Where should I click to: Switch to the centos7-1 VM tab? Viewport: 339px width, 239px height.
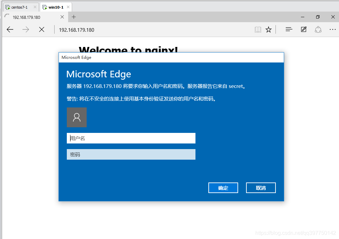point(21,7)
